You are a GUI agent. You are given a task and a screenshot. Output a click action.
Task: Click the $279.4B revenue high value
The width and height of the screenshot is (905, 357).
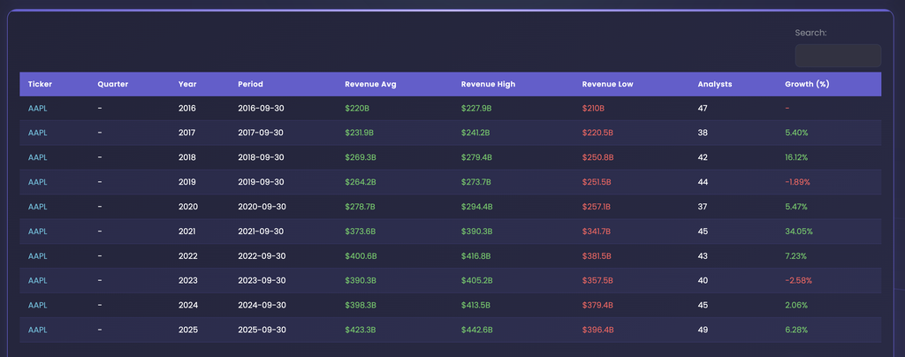[x=476, y=157]
